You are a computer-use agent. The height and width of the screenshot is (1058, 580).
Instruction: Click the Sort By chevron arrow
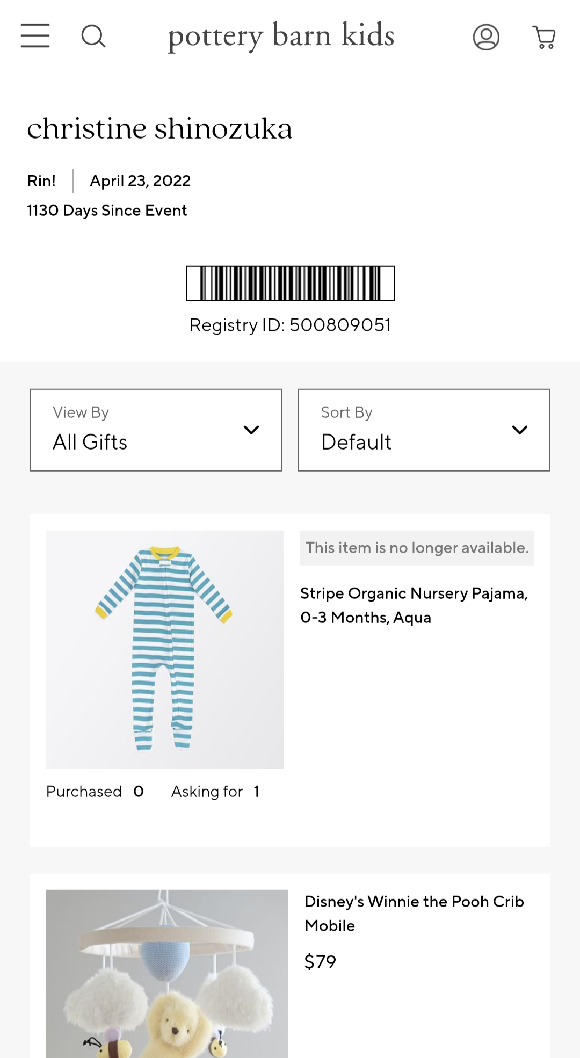click(x=520, y=430)
